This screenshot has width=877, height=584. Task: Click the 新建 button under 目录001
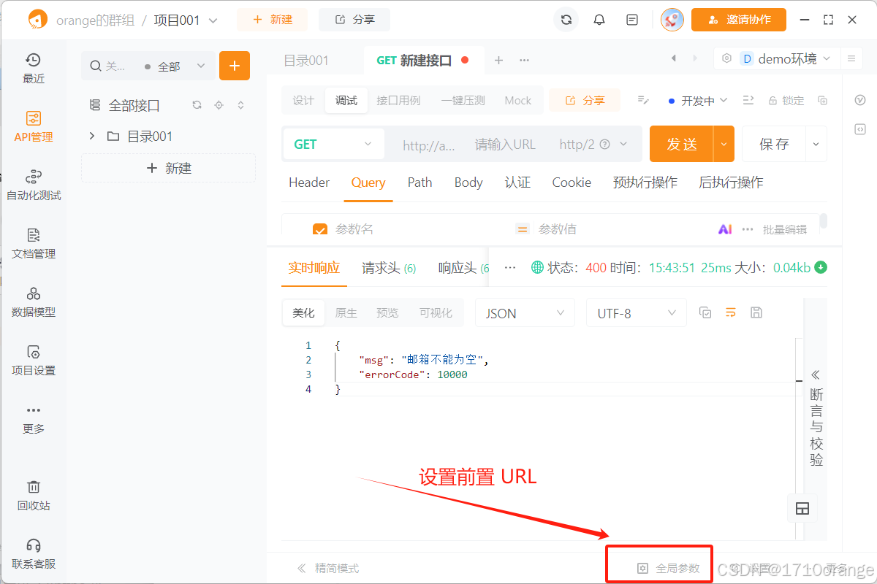[x=168, y=168]
